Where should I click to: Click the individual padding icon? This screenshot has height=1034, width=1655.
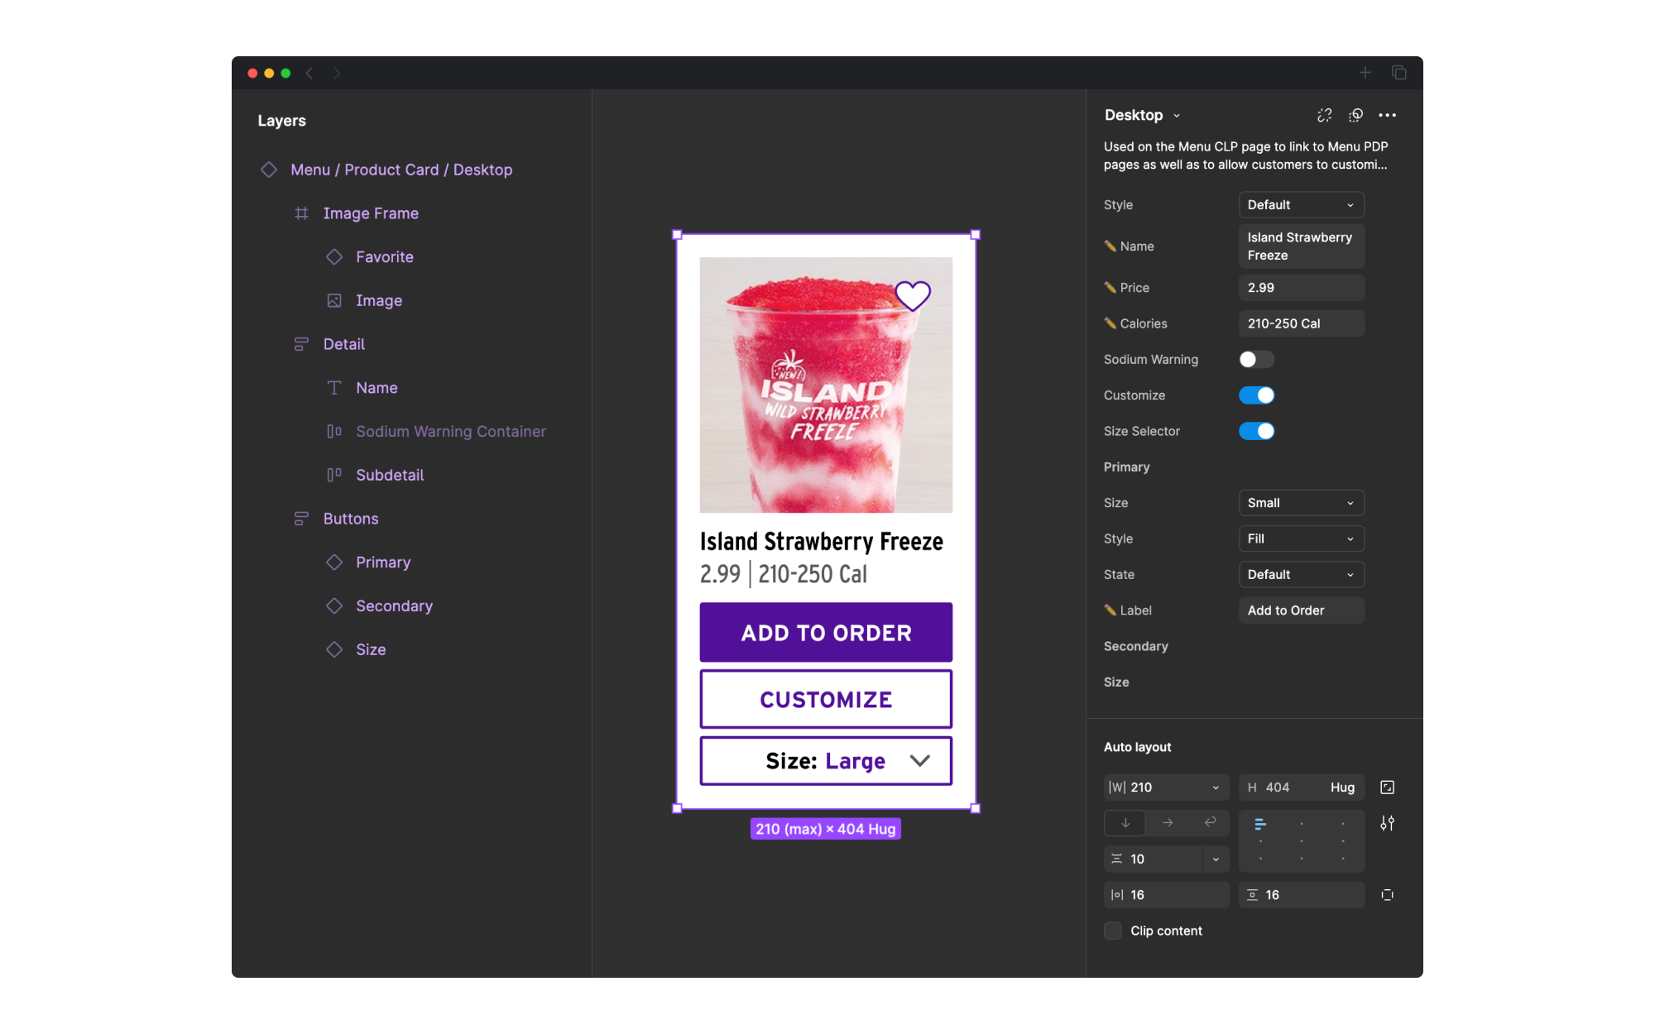coord(1388,894)
